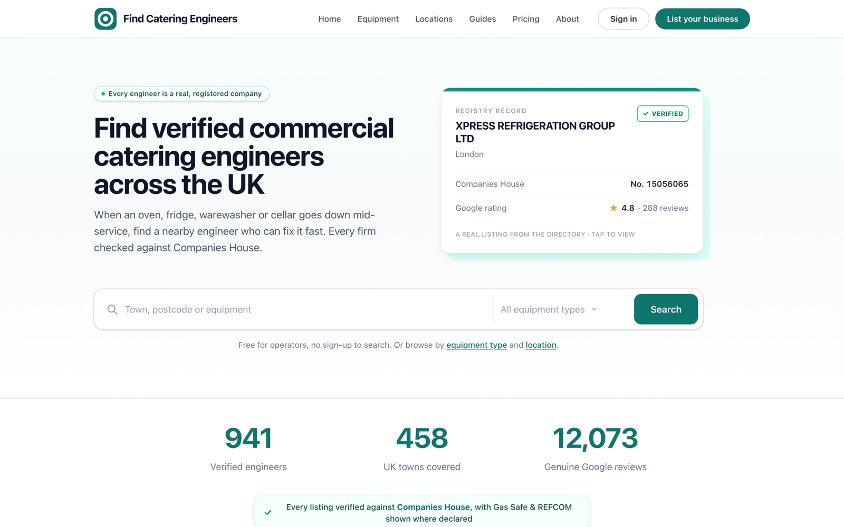
Task: Open the All equipment types dropdown
Action: pos(549,309)
